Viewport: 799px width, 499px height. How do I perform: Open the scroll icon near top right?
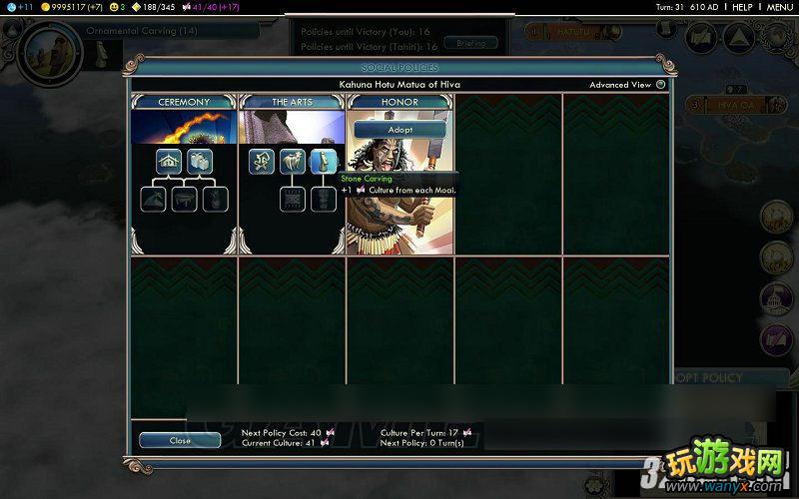[x=665, y=29]
